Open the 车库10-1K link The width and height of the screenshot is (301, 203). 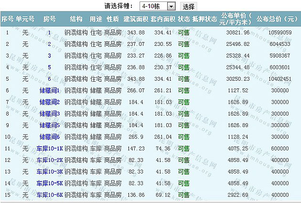pyautogui.click(x=49, y=149)
